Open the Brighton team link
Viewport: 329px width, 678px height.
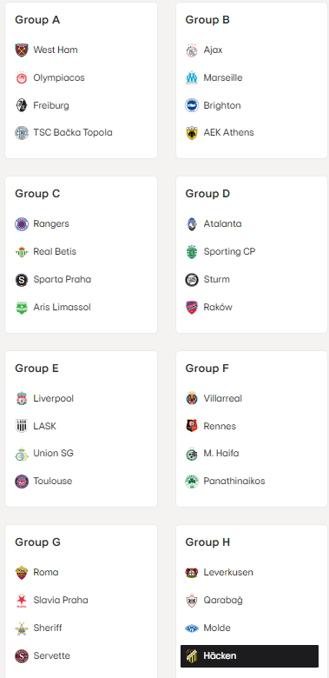pyautogui.click(x=222, y=105)
